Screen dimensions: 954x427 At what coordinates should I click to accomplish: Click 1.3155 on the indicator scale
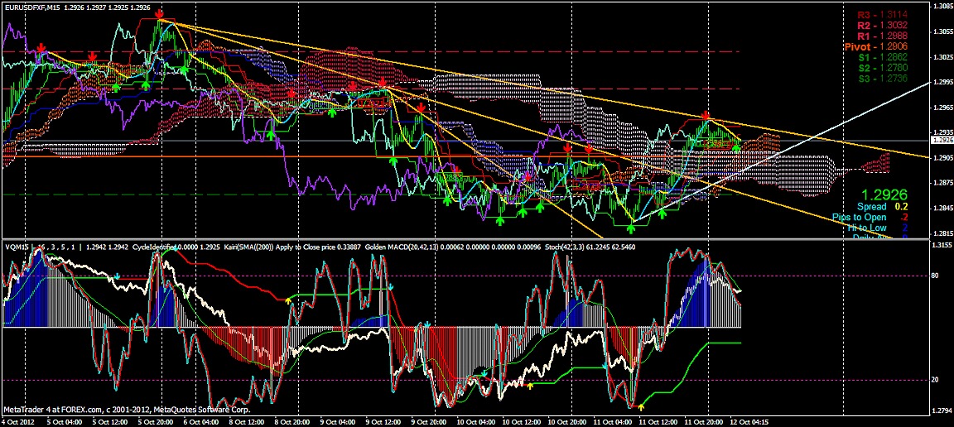point(942,246)
